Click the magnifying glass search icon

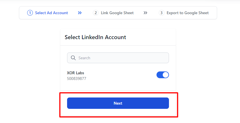coord(73,58)
